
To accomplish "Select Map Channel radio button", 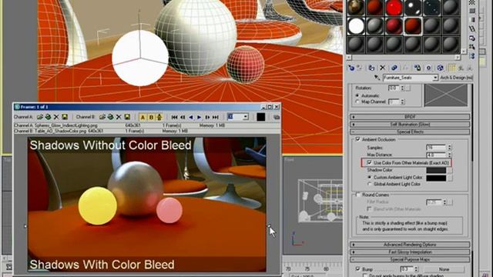I will tap(357, 102).
